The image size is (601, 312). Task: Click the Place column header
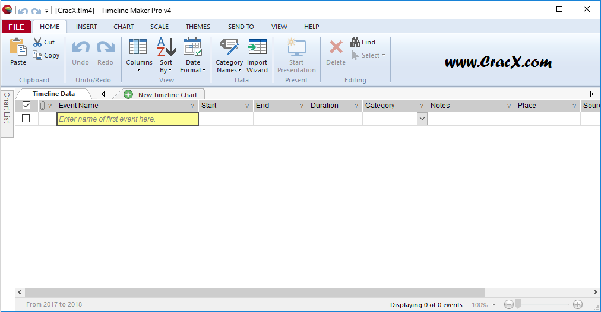(x=548, y=106)
